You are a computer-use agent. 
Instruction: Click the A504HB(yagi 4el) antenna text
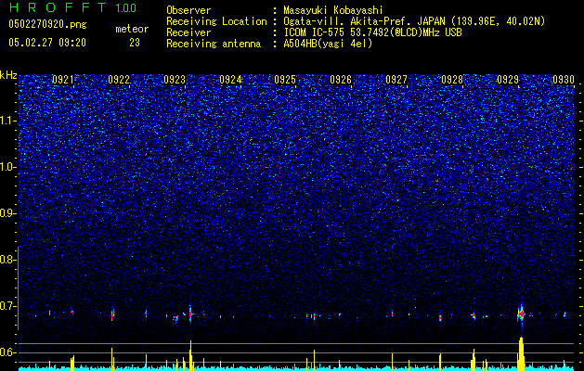(328, 44)
